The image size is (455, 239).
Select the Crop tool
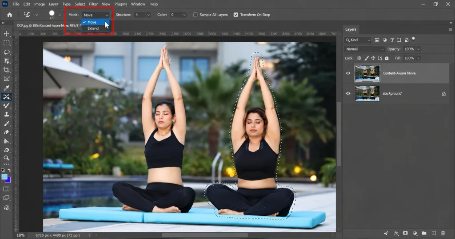(6, 70)
